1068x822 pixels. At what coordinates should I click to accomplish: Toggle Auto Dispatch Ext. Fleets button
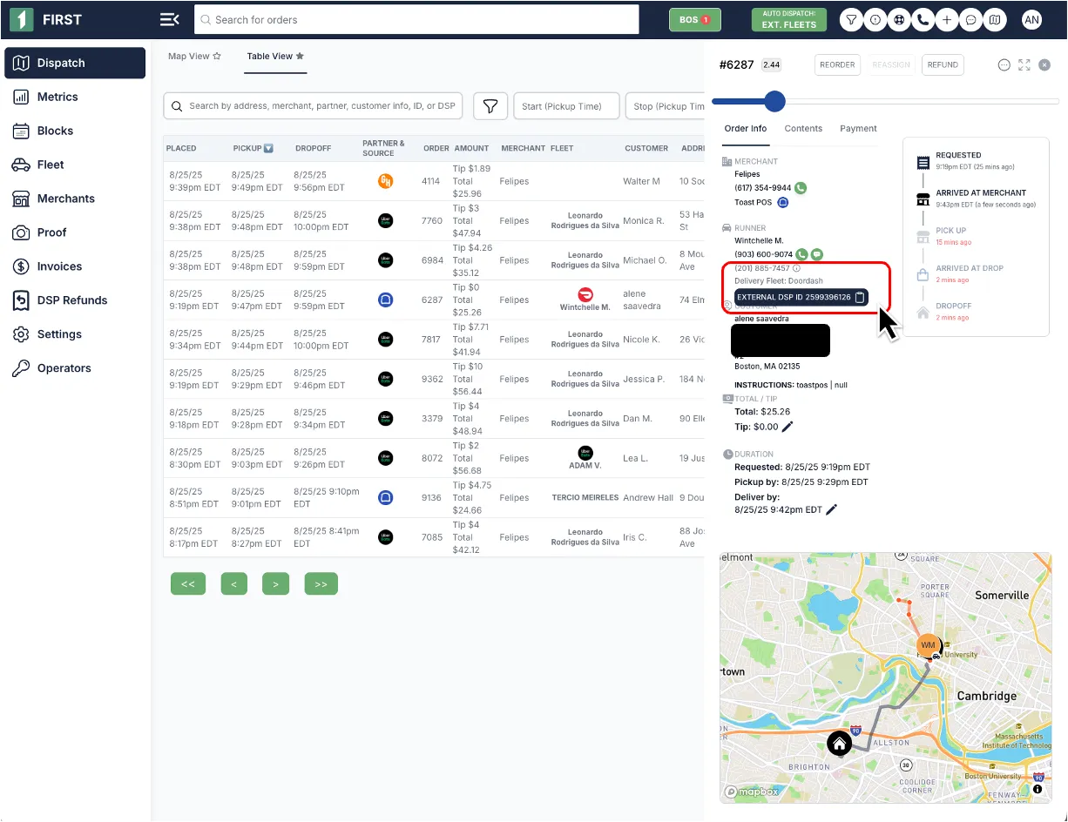[788, 20]
